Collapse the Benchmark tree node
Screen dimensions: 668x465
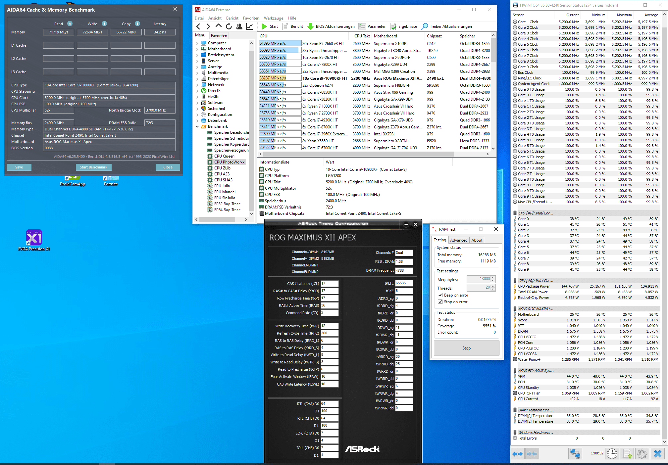pyautogui.click(x=197, y=126)
